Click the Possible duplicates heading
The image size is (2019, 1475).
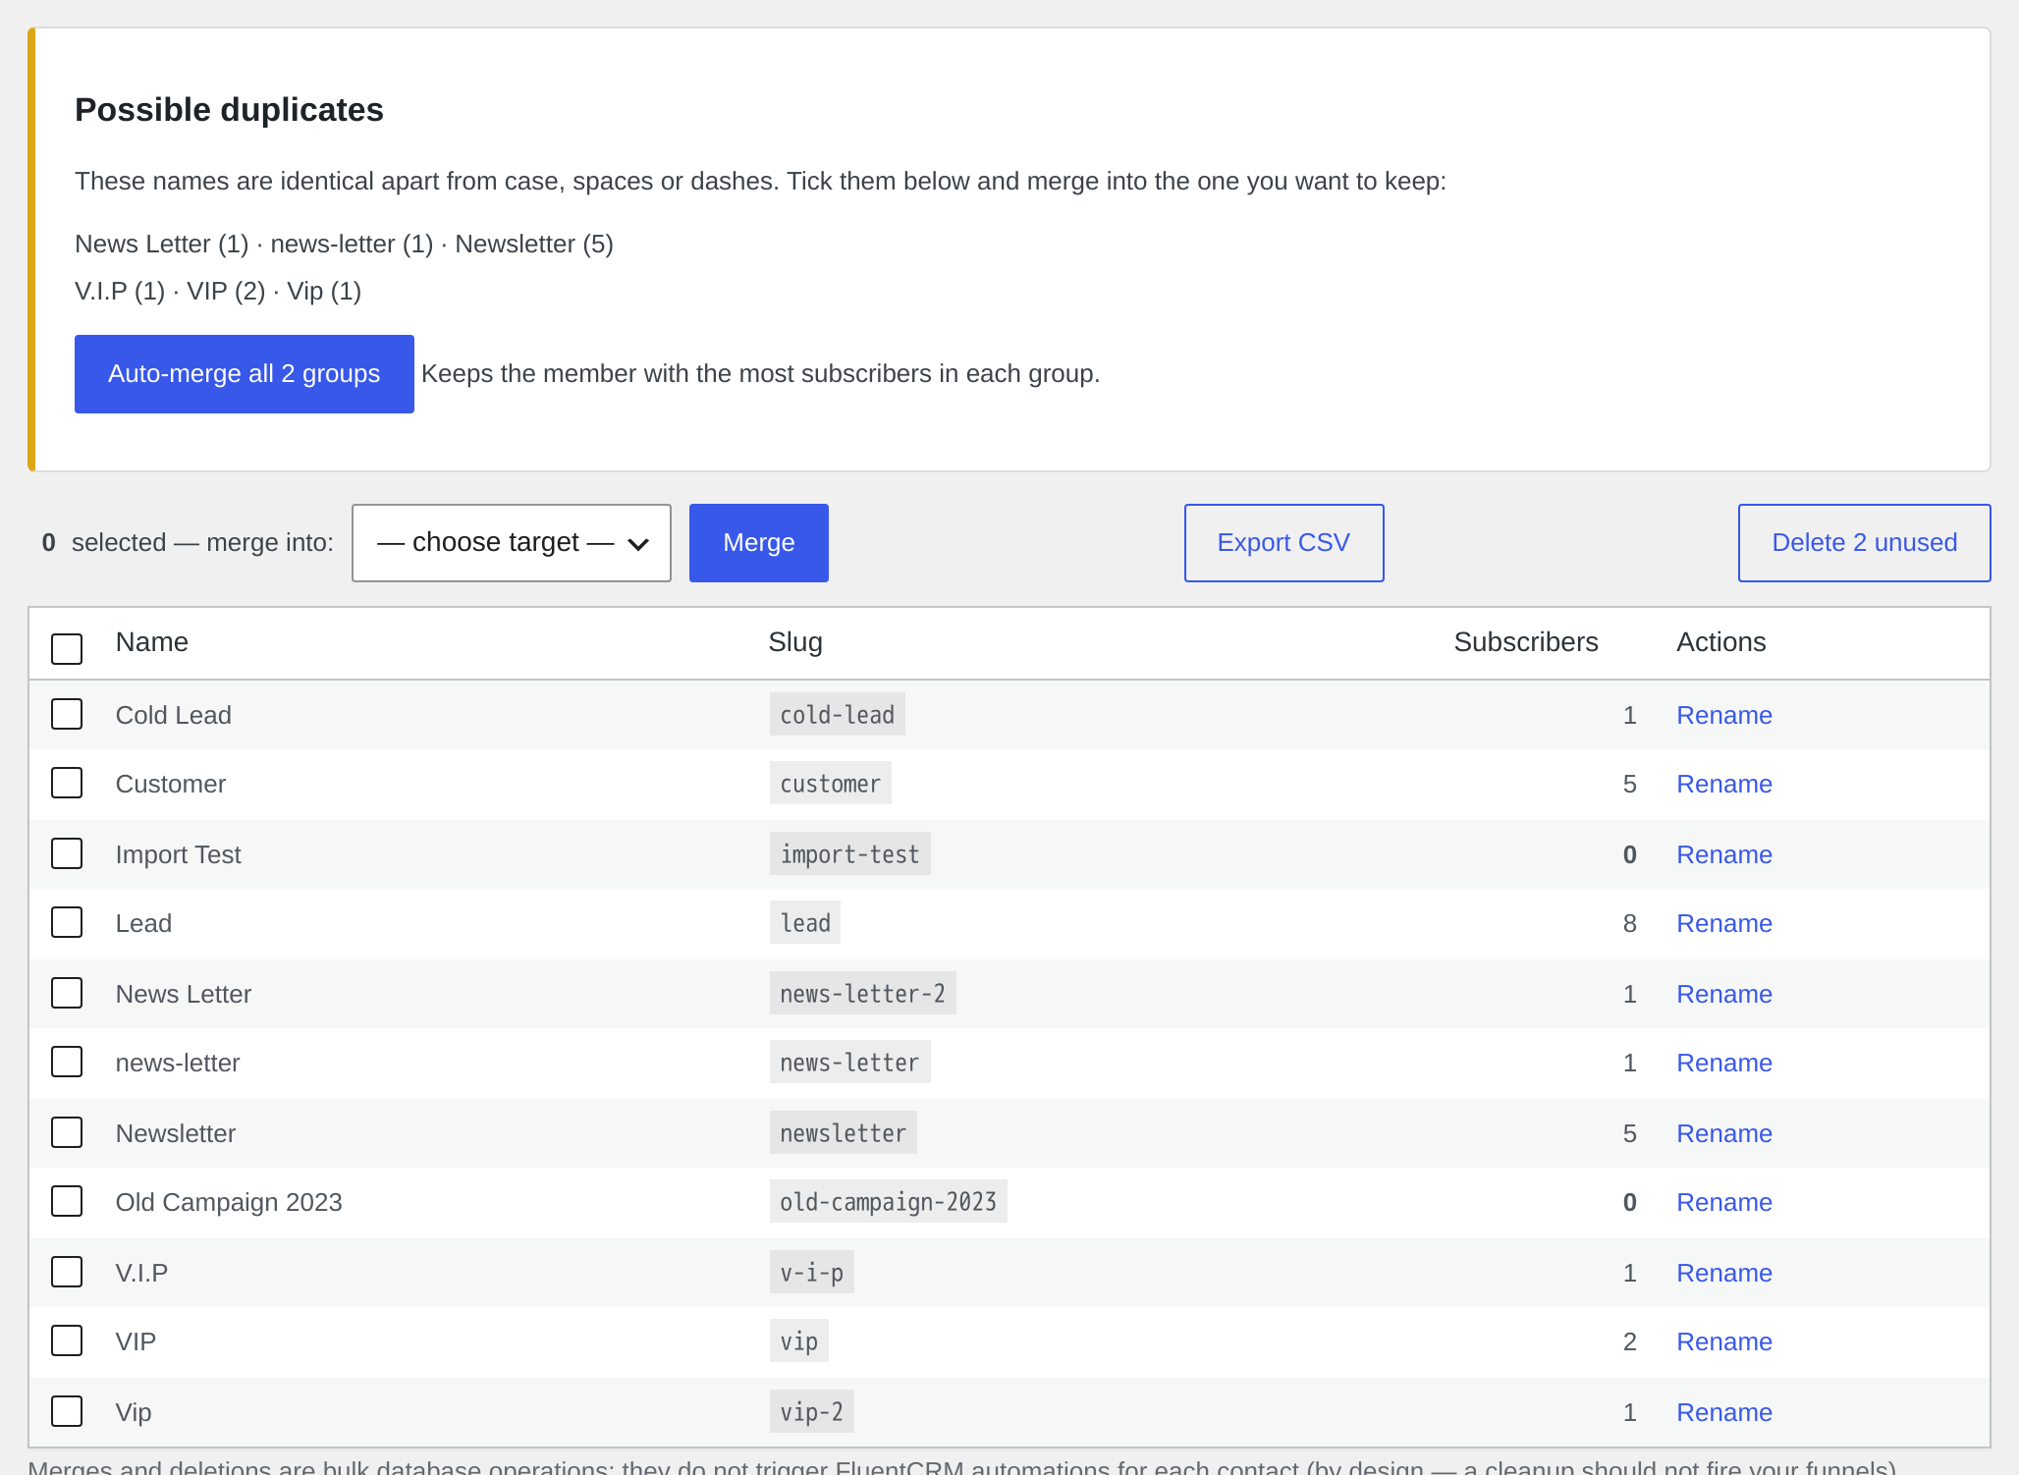point(229,110)
